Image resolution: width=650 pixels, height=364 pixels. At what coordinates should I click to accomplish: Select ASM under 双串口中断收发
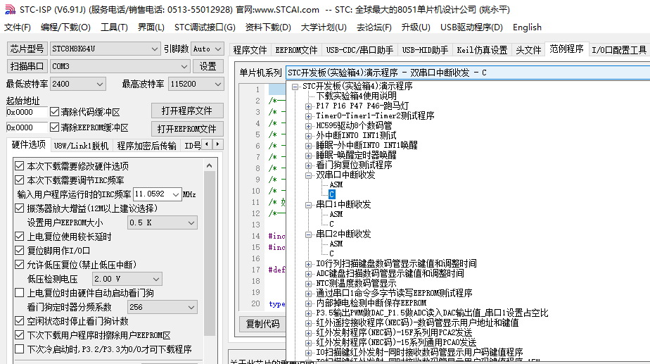336,184
